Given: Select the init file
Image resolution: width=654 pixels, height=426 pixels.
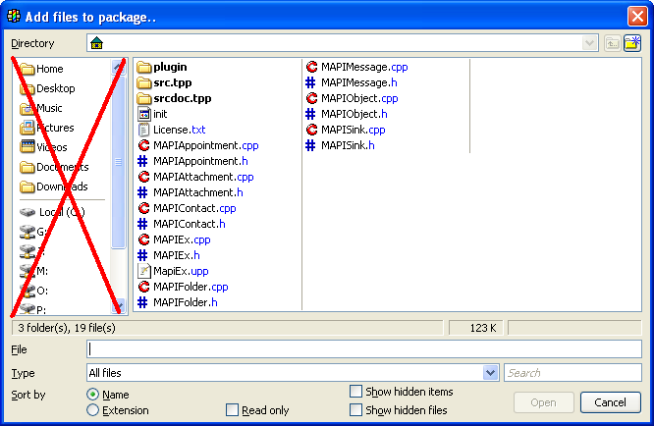Looking at the screenshot, I should 160,114.
